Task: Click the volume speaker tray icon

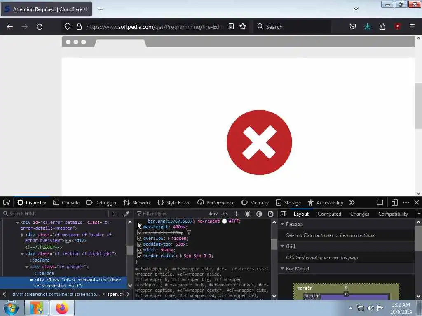Action: point(370,308)
